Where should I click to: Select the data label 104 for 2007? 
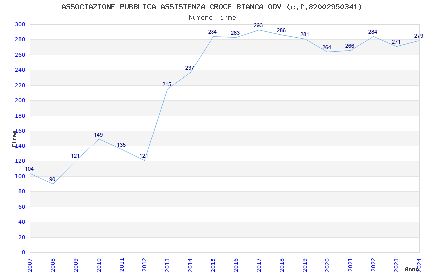pos(29,169)
